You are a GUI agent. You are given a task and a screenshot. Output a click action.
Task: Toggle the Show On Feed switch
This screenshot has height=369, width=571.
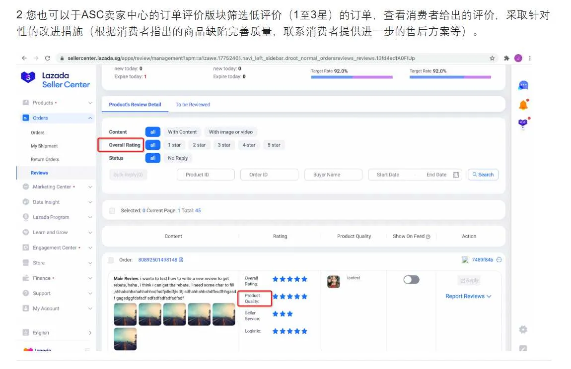tap(411, 280)
